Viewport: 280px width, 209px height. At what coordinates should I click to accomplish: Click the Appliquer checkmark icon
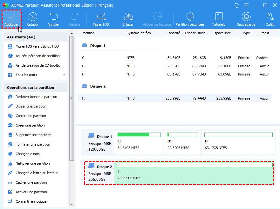tap(11, 16)
